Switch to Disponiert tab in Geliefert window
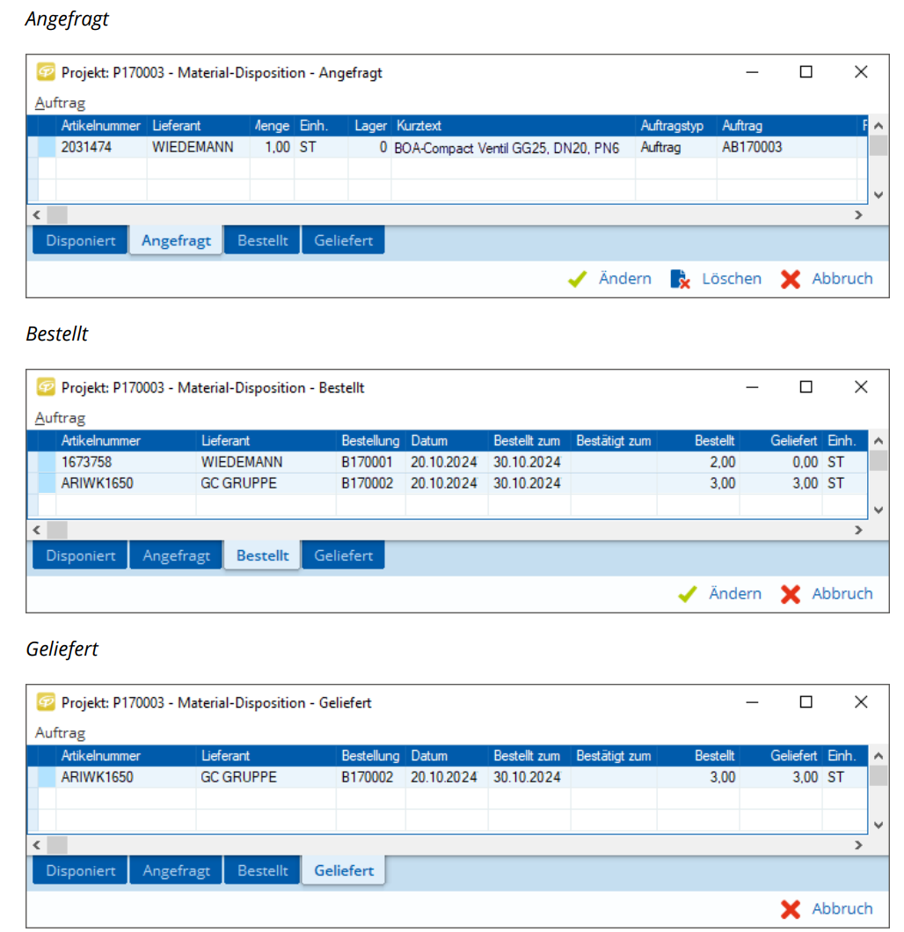This screenshot has width=904, height=932. coord(81,871)
